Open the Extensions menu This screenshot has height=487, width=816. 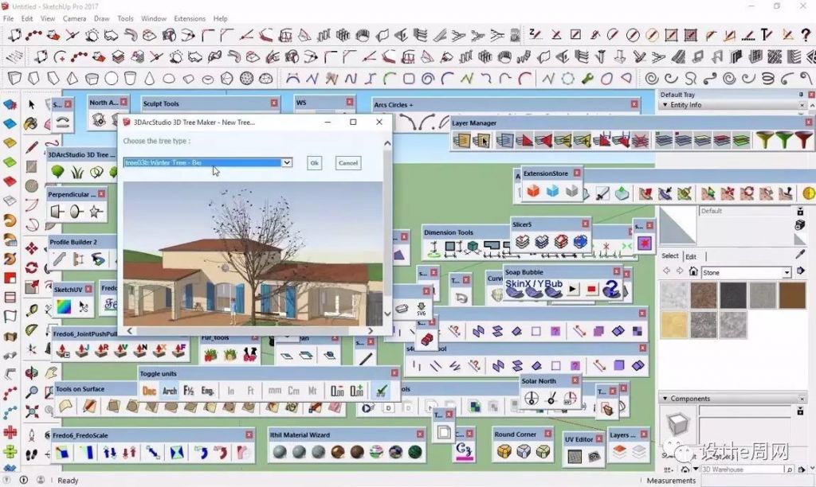point(190,18)
